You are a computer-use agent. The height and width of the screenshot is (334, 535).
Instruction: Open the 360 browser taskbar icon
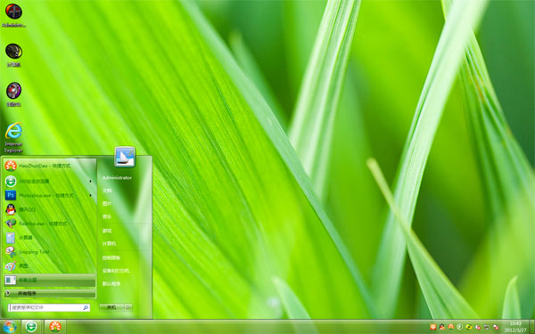31,327
